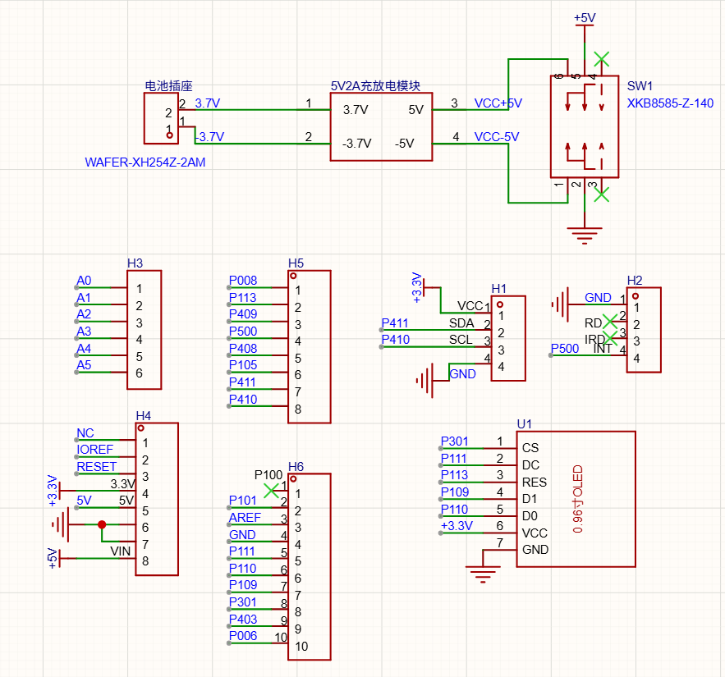Select the +5V power symbol above SW1
Viewport: 725px width, 677px height.
(x=585, y=22)
